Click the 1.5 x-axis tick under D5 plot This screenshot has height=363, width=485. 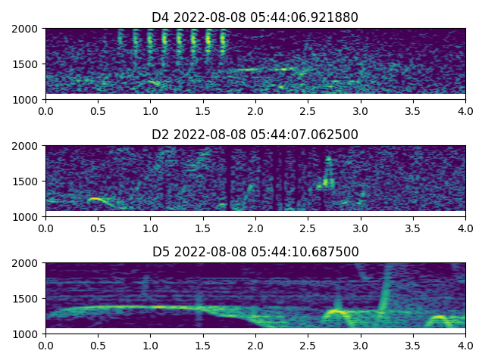pos(203,345)
